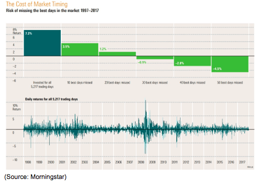259x185 pixels.
Task: Click 'Invested for all 5,217 trading days' label
Action: click(x=42, y=84)
